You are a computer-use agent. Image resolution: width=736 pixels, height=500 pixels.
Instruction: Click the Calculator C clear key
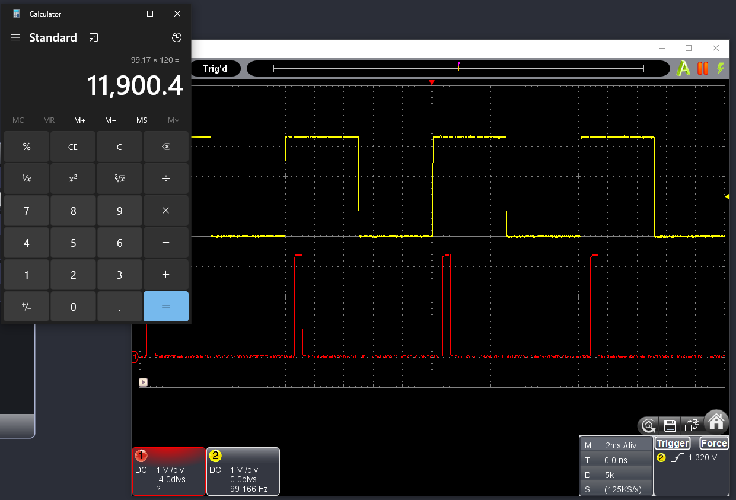119,147
